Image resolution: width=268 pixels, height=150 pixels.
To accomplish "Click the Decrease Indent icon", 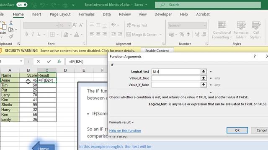I will click(113, 34).
